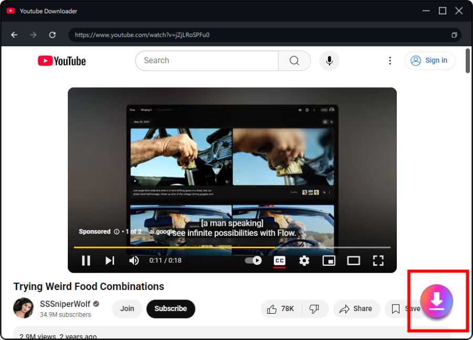This screenshot has width=473, height=340.
Task: Start voice search with microphone
Action: 330,61
